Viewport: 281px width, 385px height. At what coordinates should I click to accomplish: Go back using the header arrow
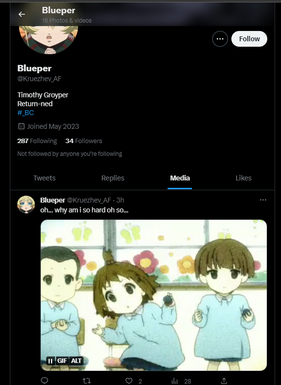pyautogui.click(x=22, y=14)
